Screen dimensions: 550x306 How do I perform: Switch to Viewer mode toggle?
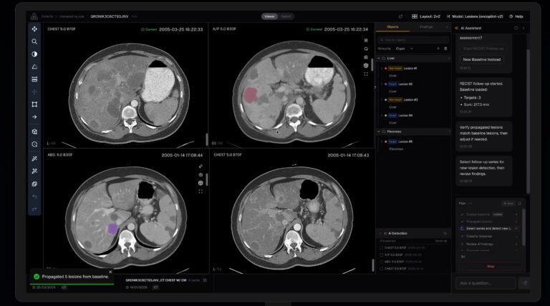(269, 16)
